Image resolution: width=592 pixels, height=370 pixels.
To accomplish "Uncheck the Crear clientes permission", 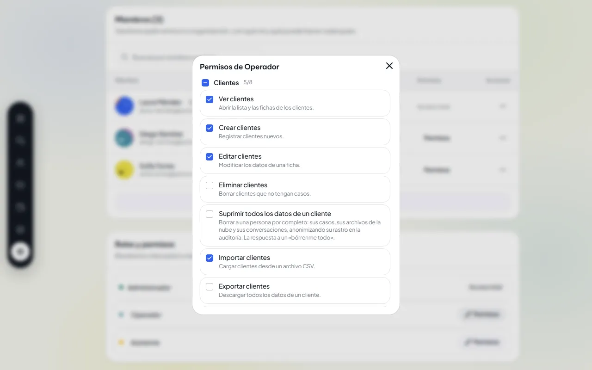I will [x=210, y=128].
